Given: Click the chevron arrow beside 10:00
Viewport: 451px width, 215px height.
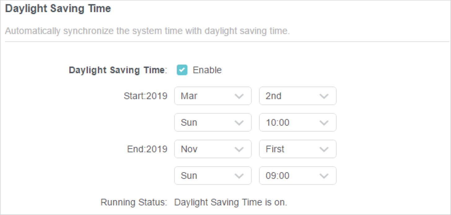Looking at the screenshot, I should click(x=324, y=123).
